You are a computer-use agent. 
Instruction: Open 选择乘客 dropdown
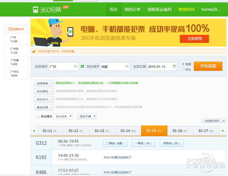tap(44, 83)
